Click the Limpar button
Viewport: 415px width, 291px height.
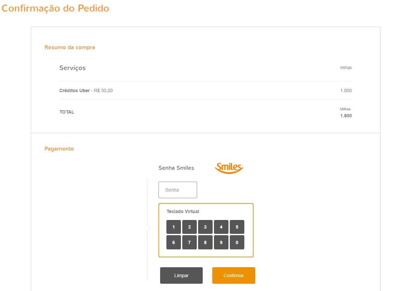181,275
